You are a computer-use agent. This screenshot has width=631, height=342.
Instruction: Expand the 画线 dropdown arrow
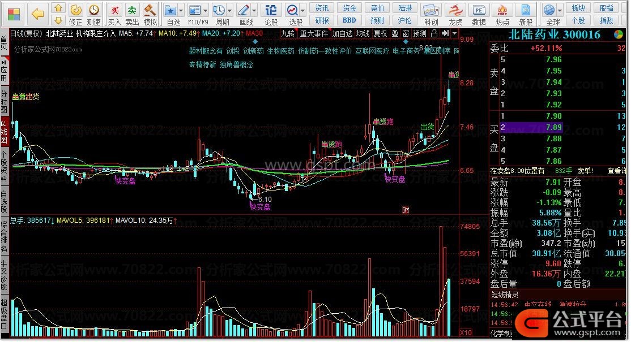[x=254, y=10]
